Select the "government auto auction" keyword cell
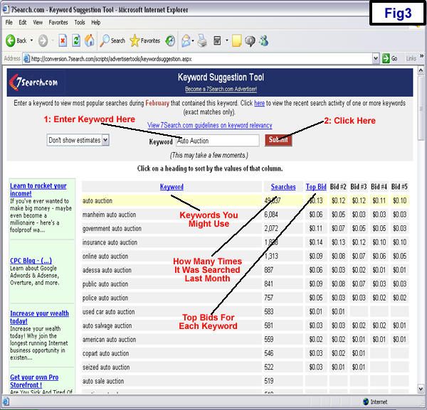Image resolution: width=427 pixels, height=410 pixels. pos(172,228)
